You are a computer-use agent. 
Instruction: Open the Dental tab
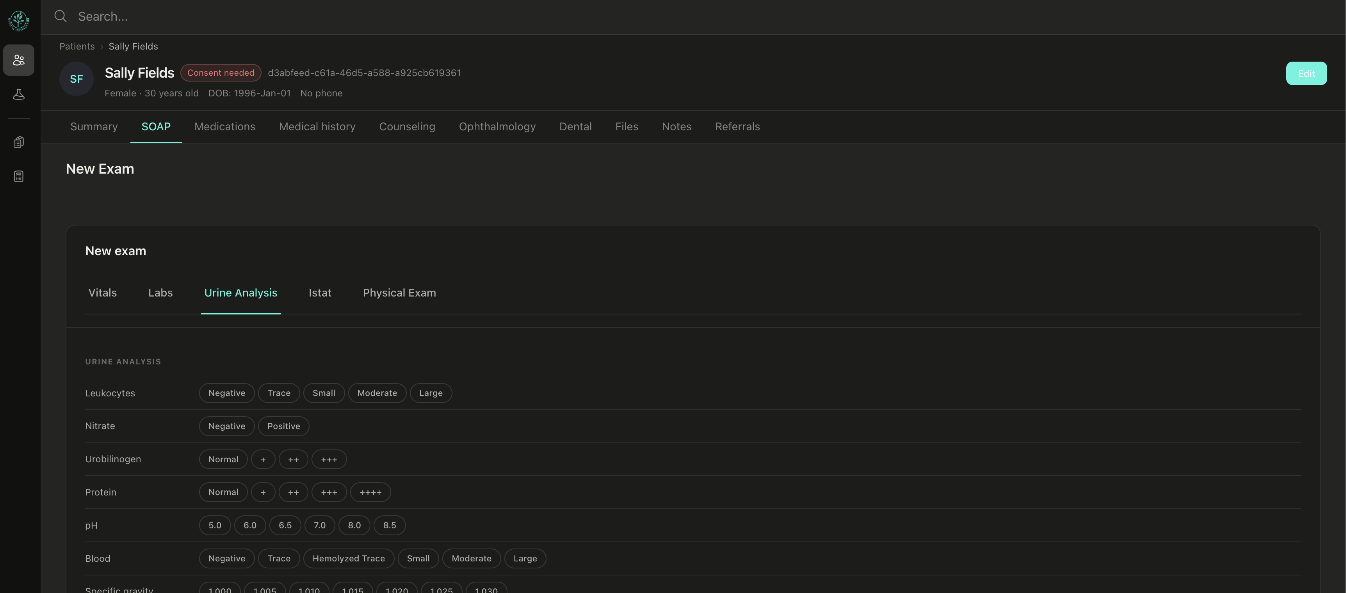click(x=575, y=126)
